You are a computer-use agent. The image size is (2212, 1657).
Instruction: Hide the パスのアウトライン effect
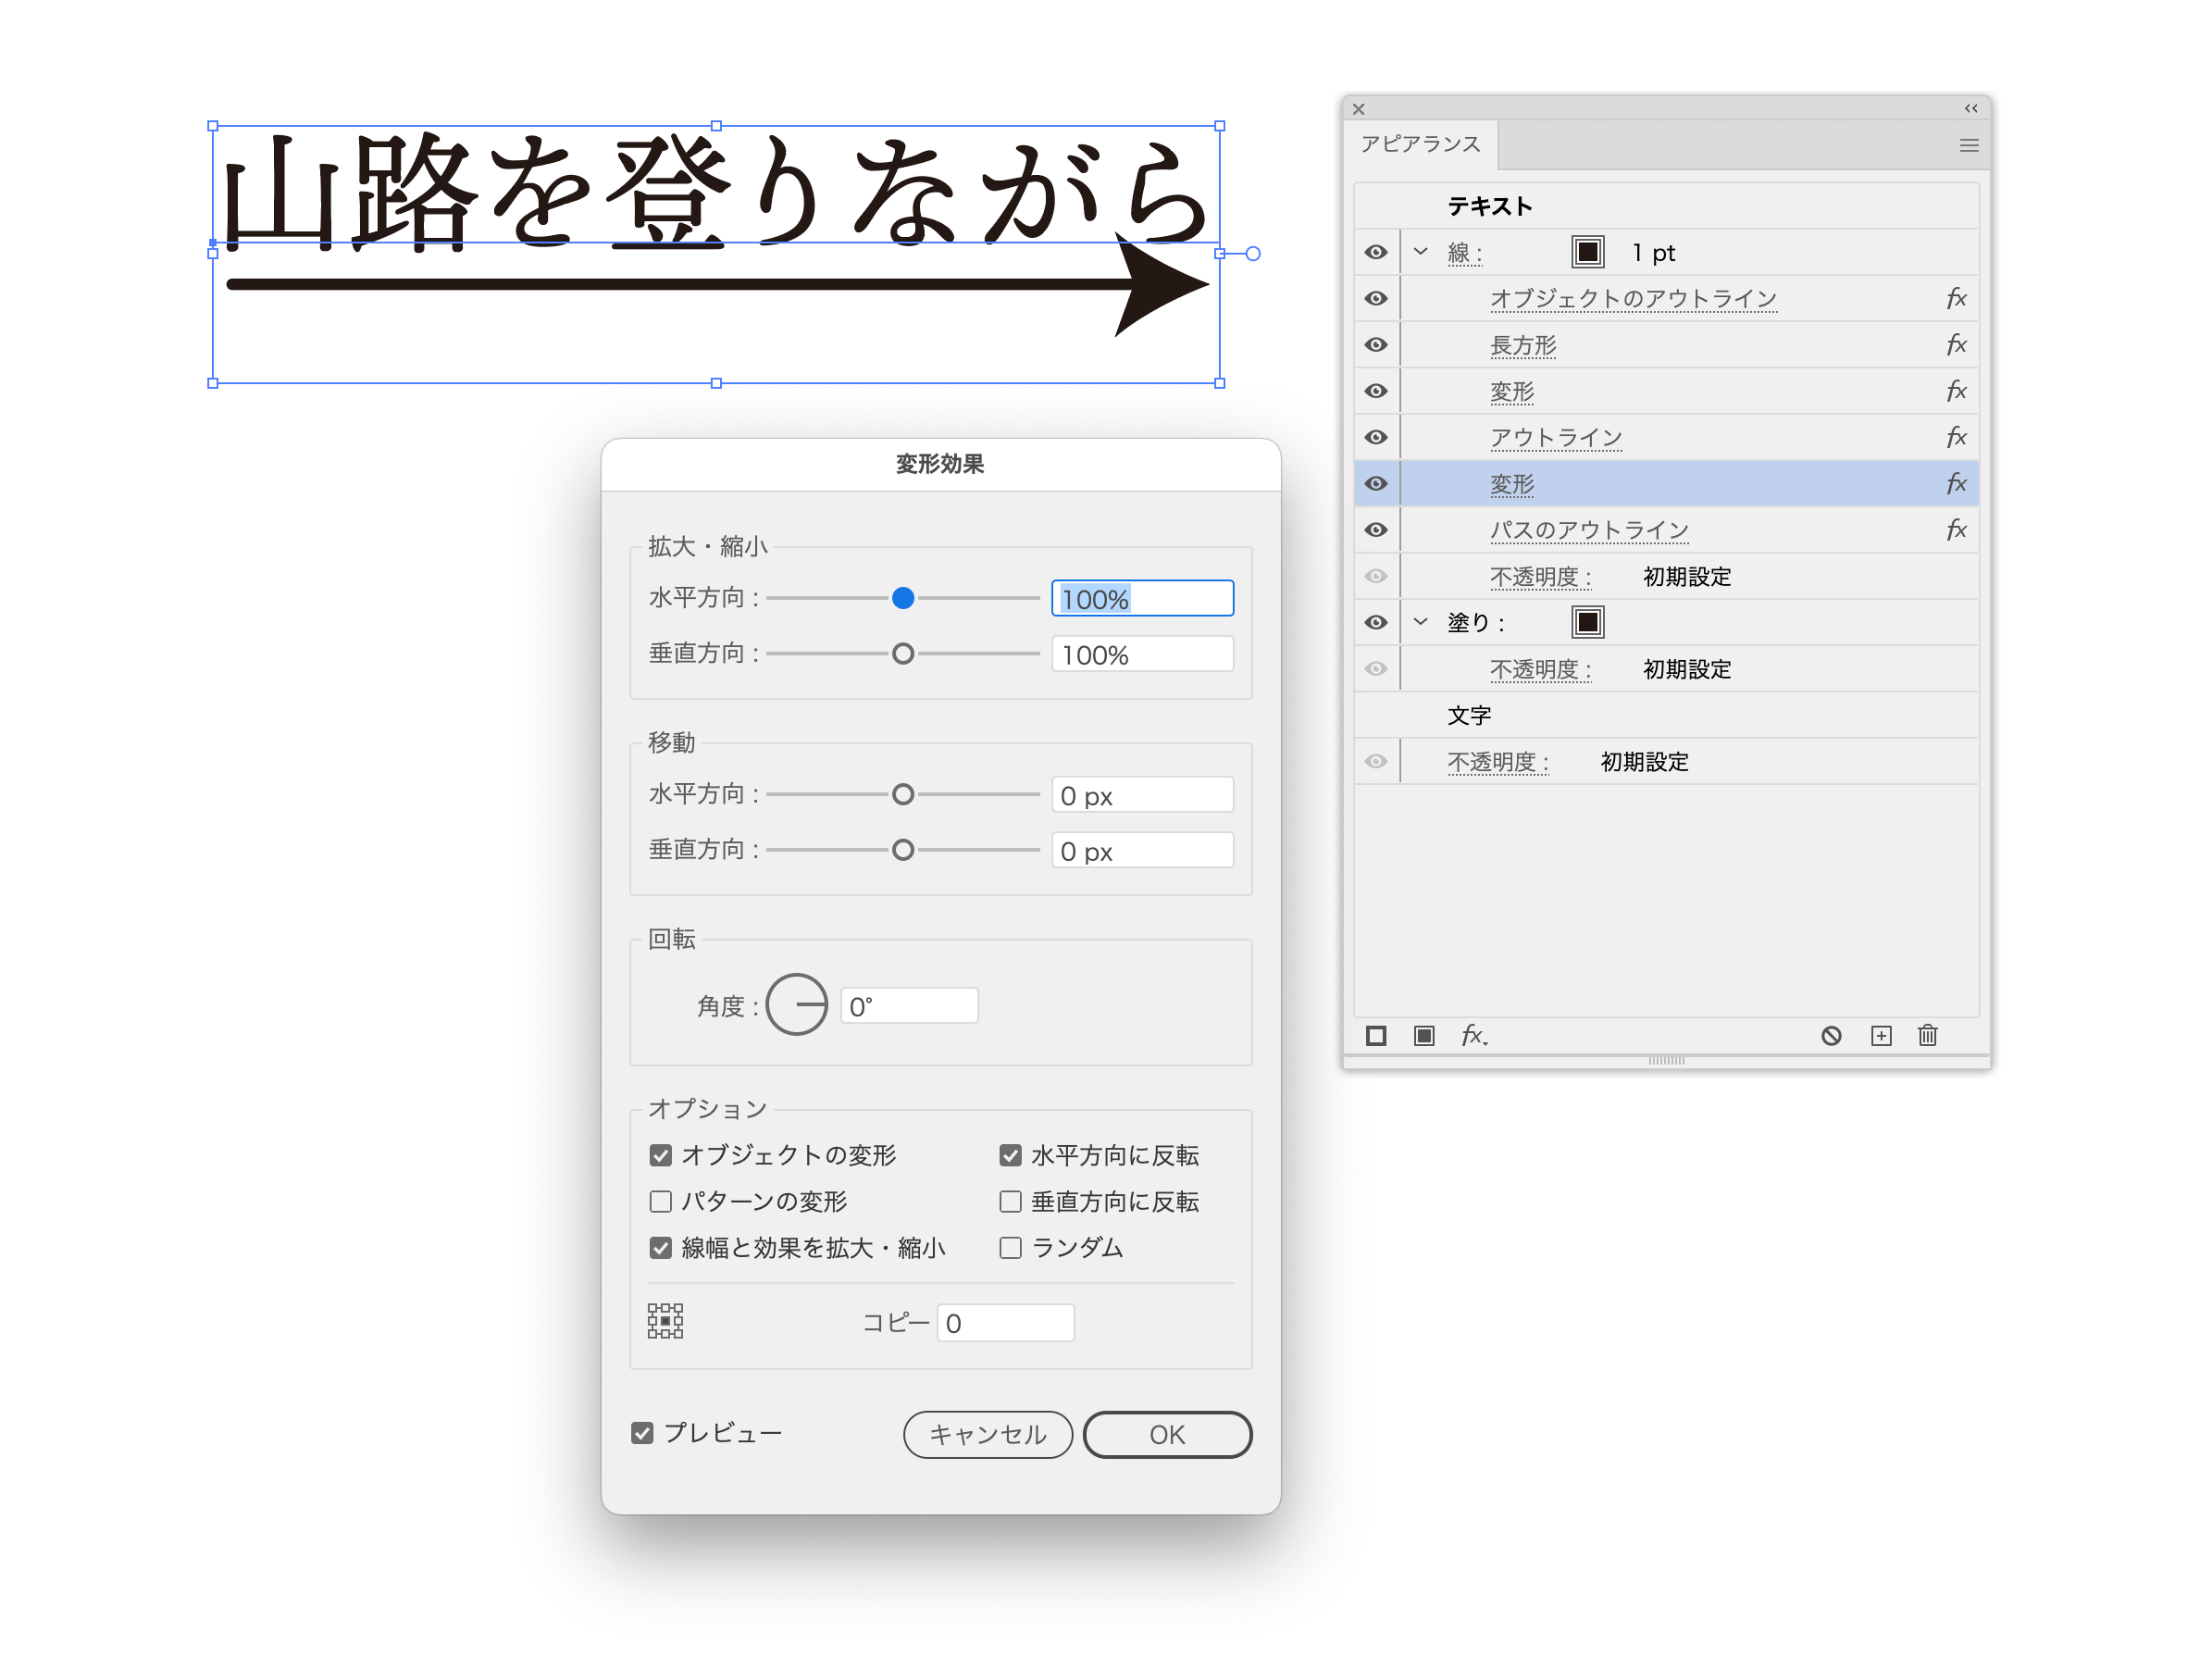coord(1376,529)
